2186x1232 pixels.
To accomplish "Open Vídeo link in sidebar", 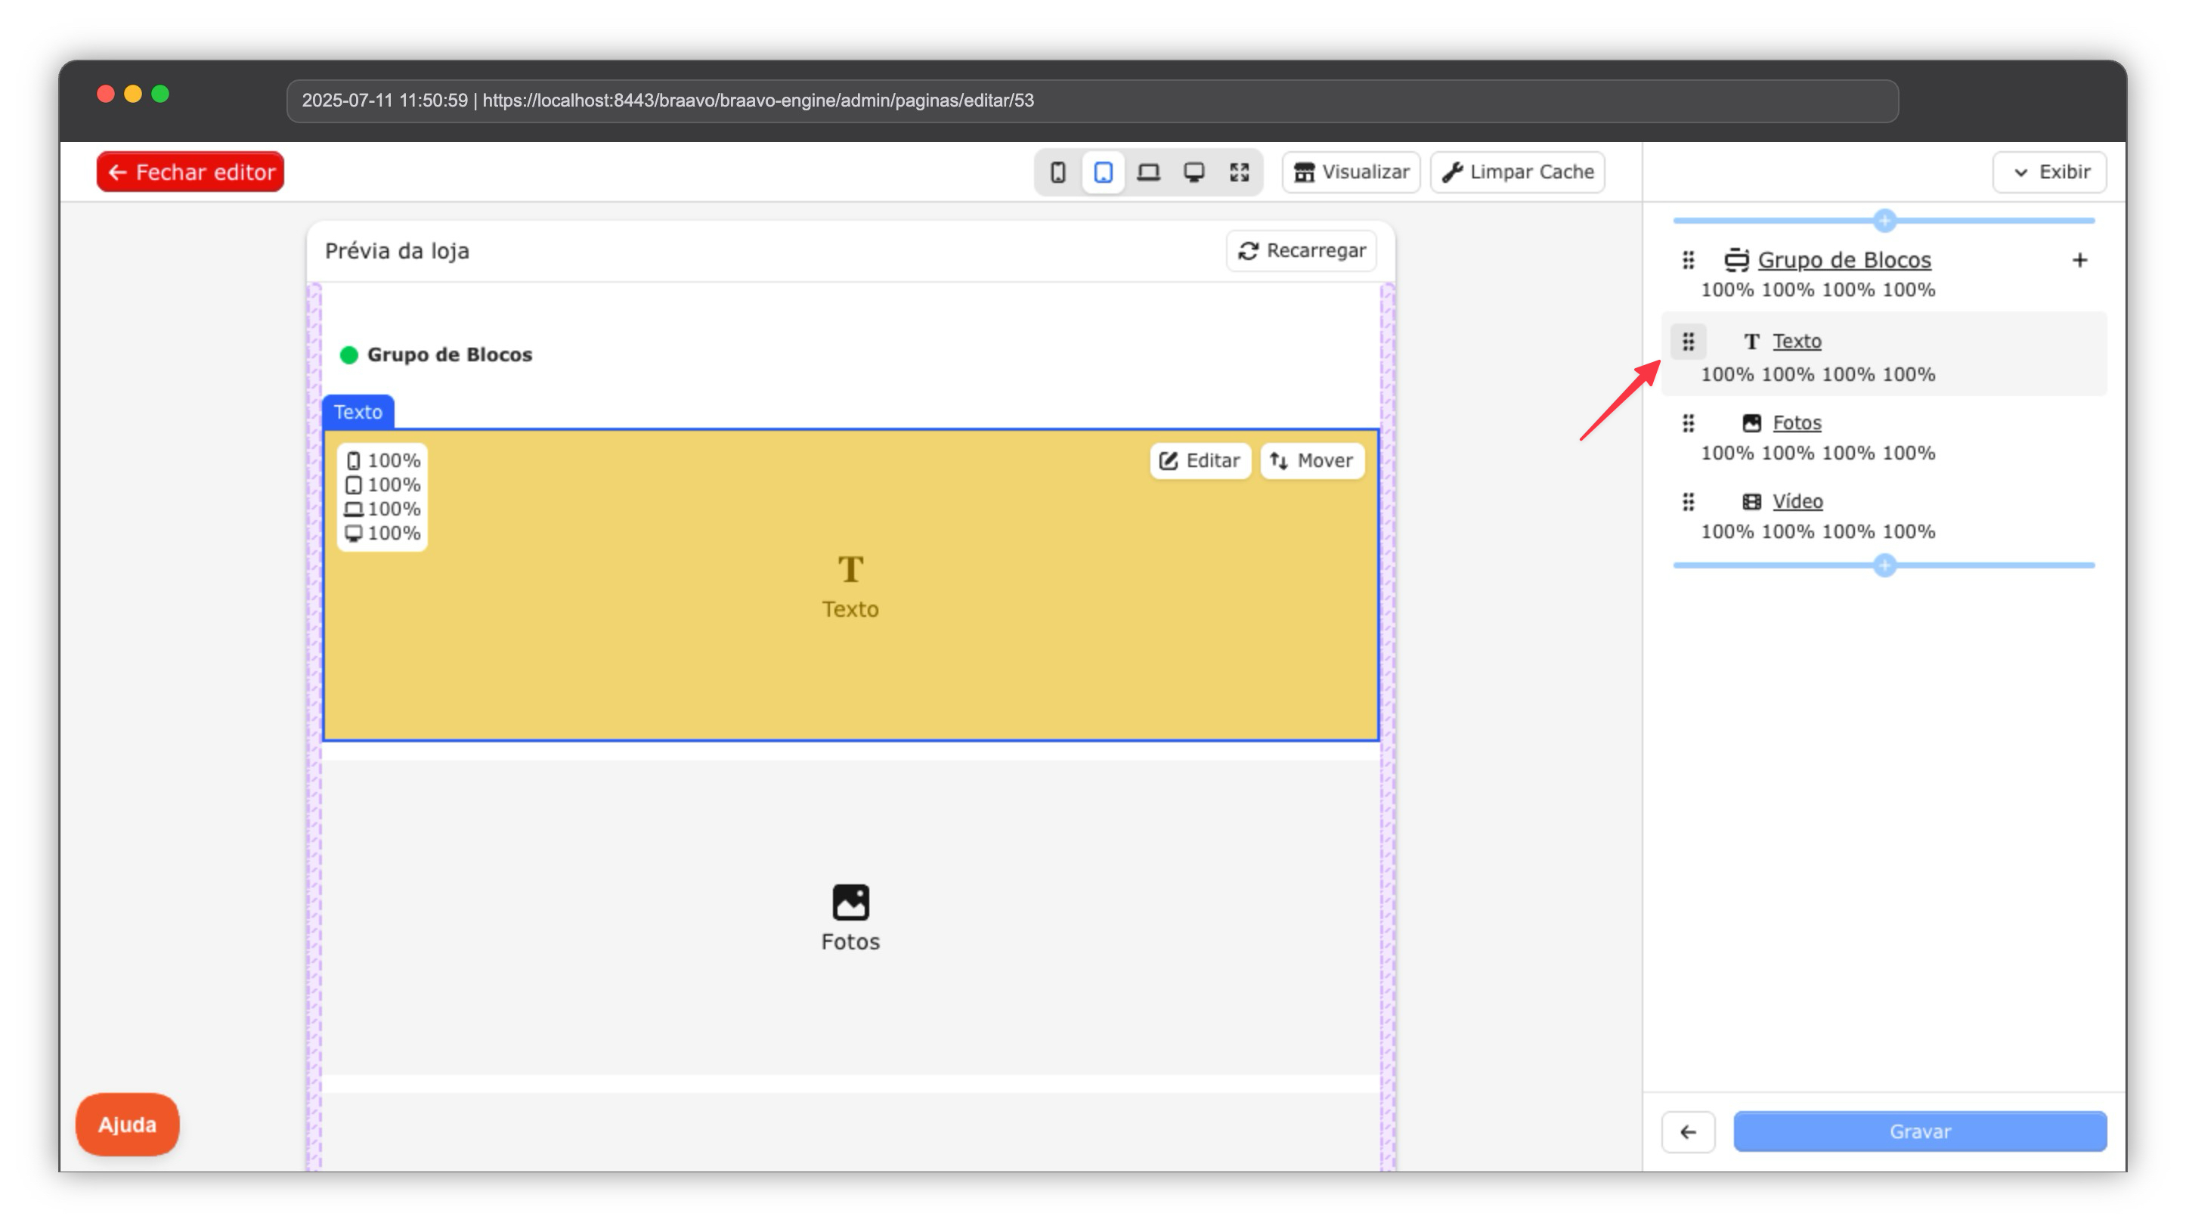I will pos(1797,501).
